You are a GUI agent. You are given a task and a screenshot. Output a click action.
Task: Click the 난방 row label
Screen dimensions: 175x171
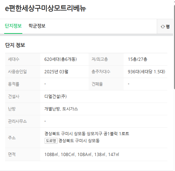click(x=12, y=109)
